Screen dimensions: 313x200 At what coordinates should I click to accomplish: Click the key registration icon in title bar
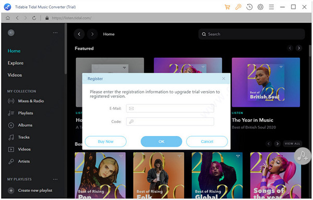pyautogui.click(x=238, y=7)
